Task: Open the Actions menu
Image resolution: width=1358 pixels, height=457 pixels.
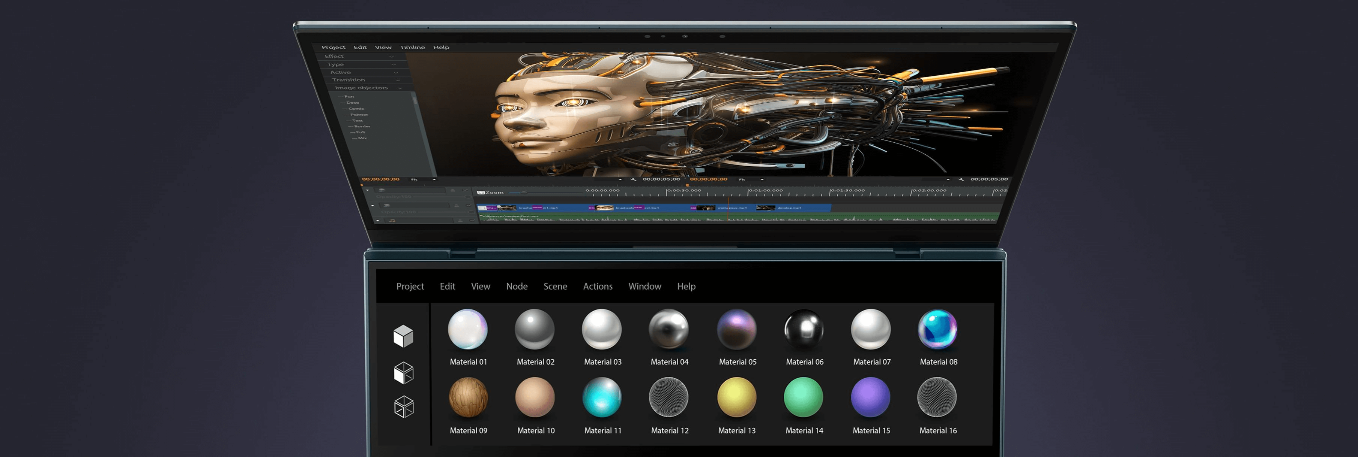Action: click(598, 287)
